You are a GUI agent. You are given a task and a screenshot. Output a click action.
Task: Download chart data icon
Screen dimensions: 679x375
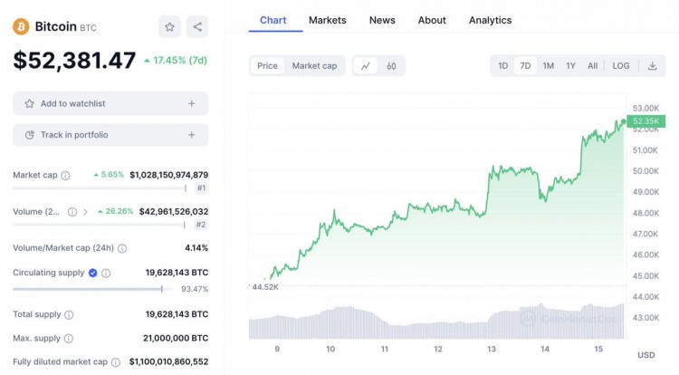[652, 66]
